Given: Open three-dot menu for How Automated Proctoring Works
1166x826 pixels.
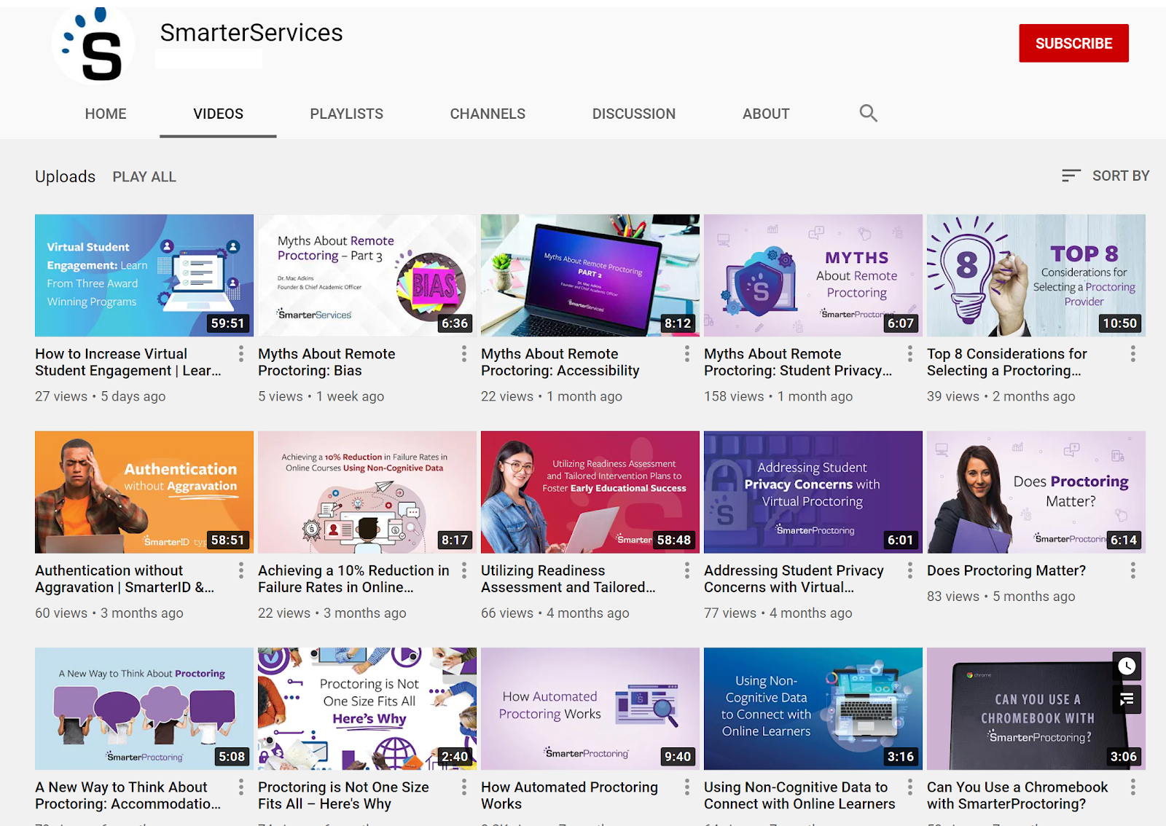Looking at the screenshot, I should pos(687,787).
